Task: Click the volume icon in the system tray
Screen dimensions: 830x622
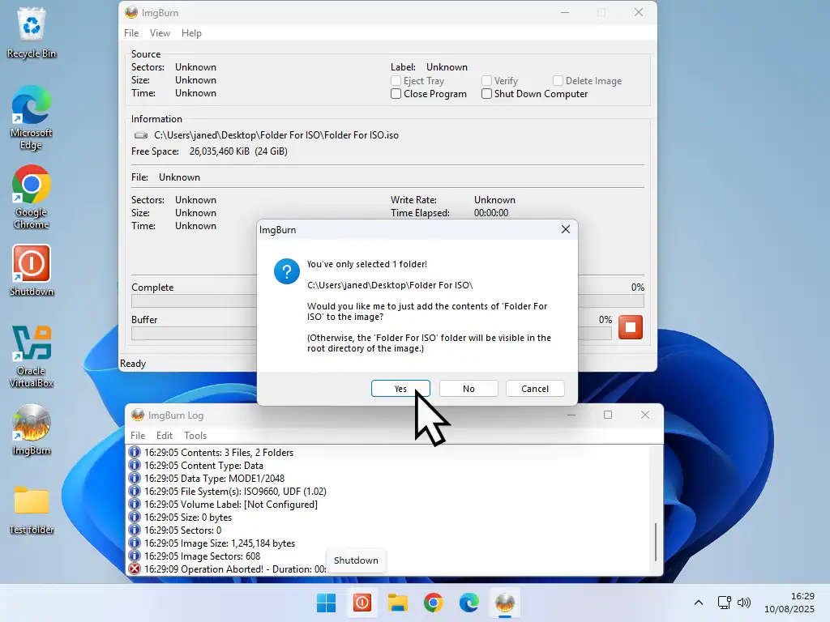Action: tap(744, 603)
